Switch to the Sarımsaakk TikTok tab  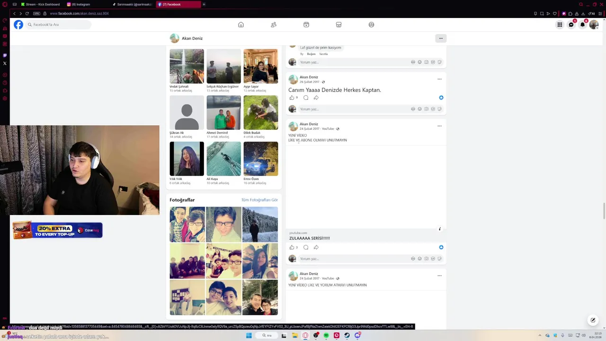[133, 4]
